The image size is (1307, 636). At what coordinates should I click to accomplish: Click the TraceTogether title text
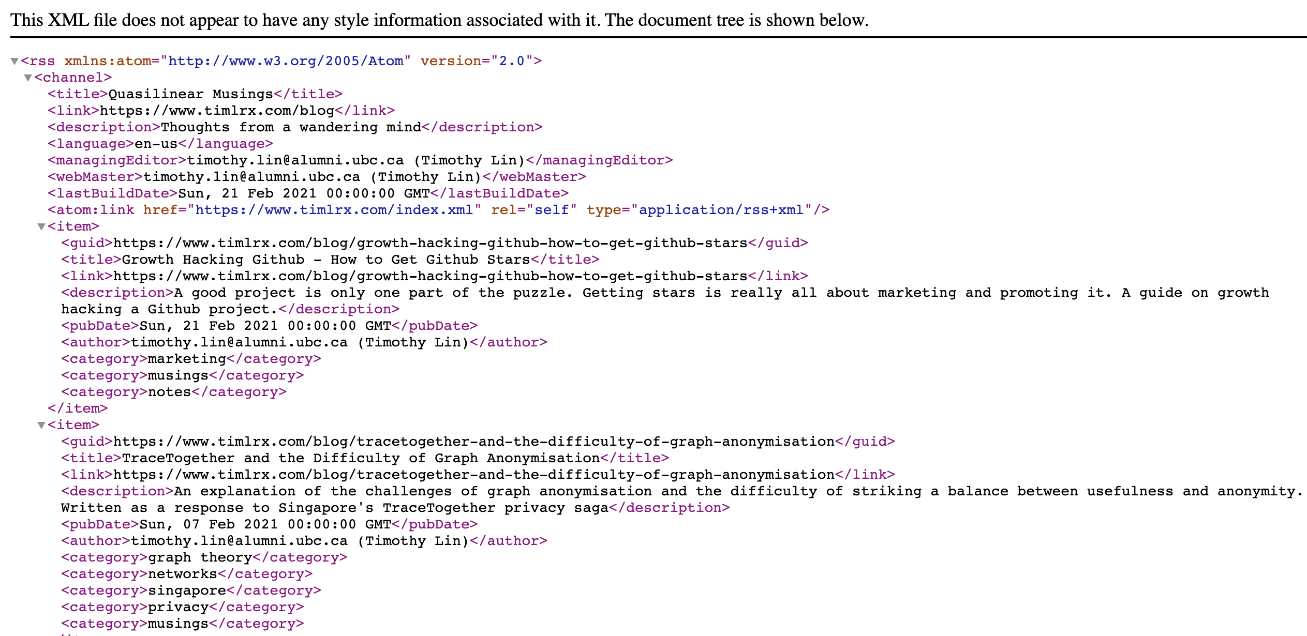(x=361, y=458)
